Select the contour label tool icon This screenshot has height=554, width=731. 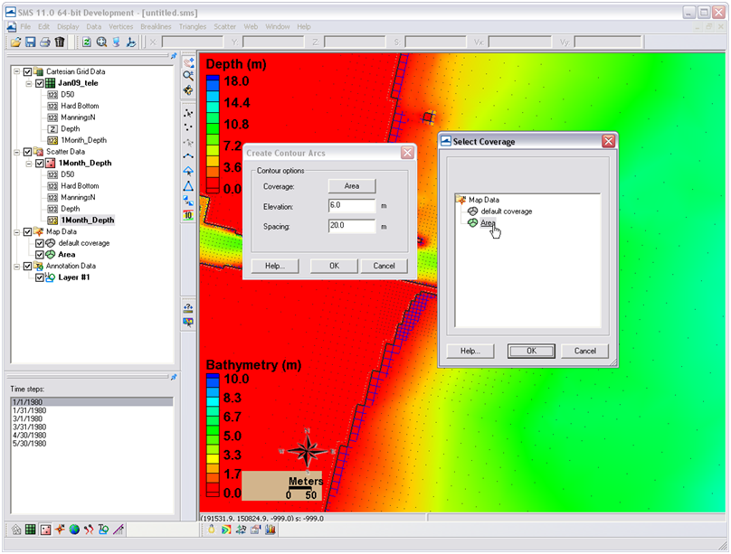coord(188,215)
